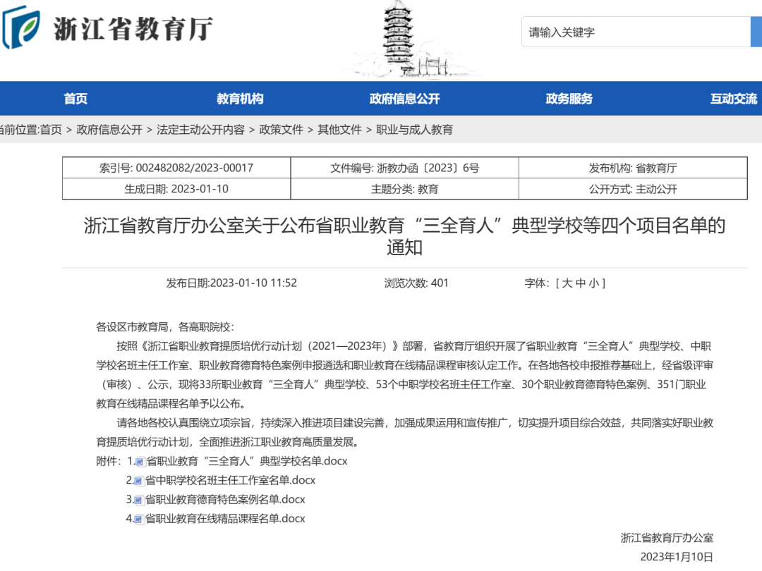The image size is (762, 571).
Task: Click the salutation 各设区市教育局，各高职院校
Action: click(x=165, y=327)
